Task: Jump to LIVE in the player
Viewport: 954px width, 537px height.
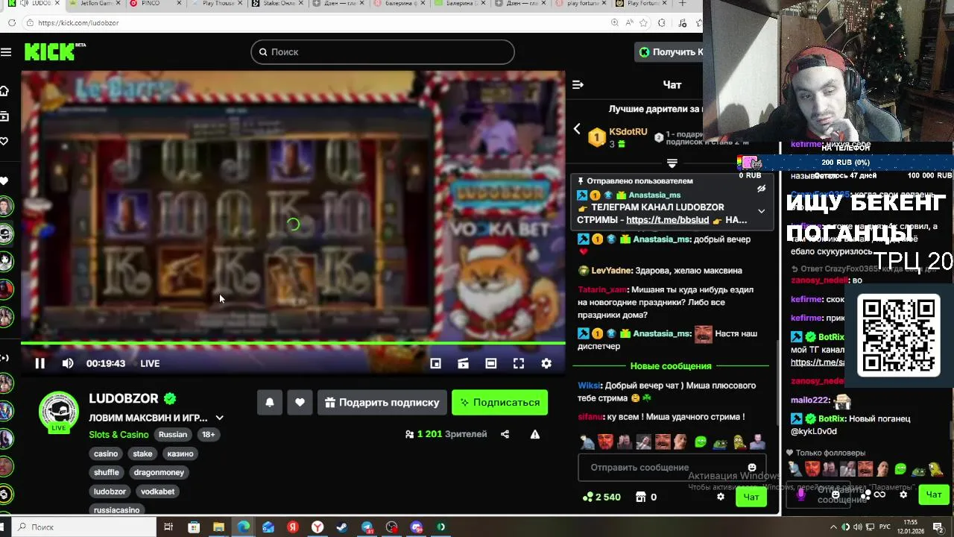Action: (150, 363)
